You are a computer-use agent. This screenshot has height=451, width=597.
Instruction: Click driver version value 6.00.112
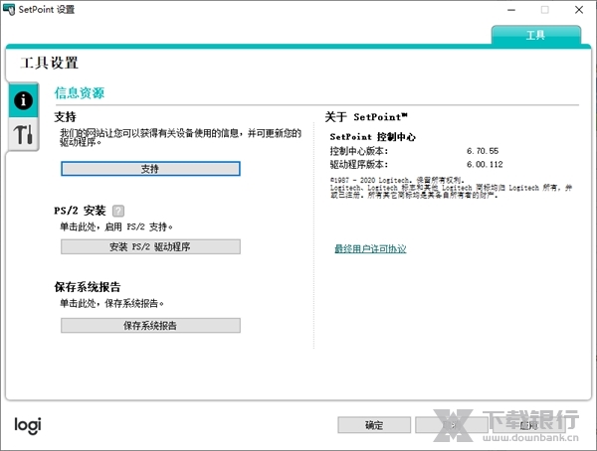point(485,164)
